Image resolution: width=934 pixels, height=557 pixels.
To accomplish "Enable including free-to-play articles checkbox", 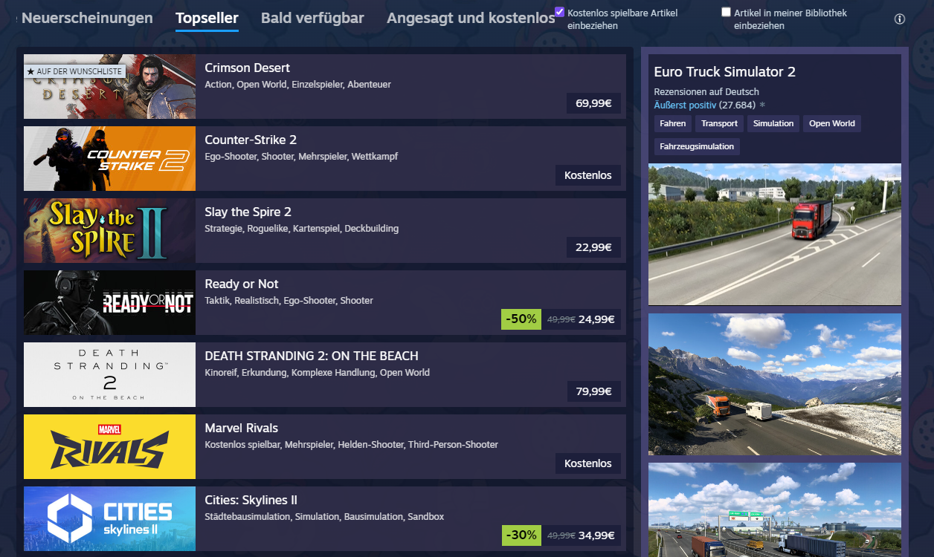I will 559,12.
